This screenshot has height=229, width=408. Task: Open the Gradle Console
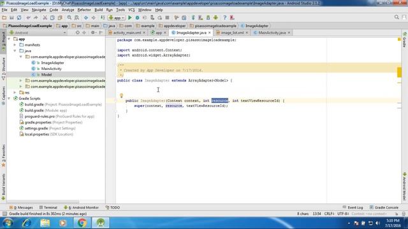click(384, 207)
